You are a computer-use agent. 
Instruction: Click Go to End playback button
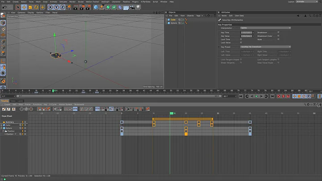click(272, 96)
